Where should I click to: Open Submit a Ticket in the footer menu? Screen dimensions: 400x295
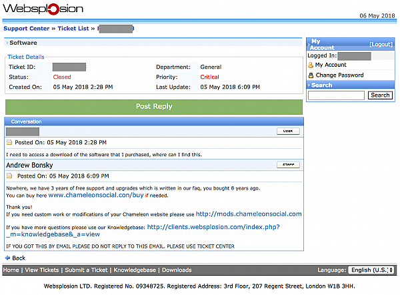[87, 270]
